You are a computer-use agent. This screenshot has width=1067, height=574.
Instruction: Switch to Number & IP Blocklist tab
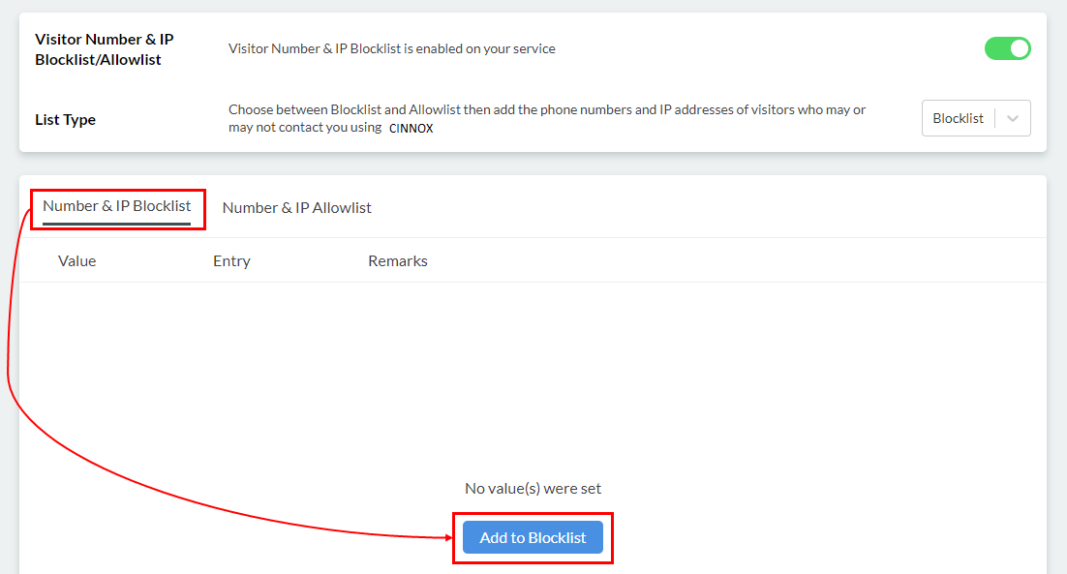click(117, 206)
